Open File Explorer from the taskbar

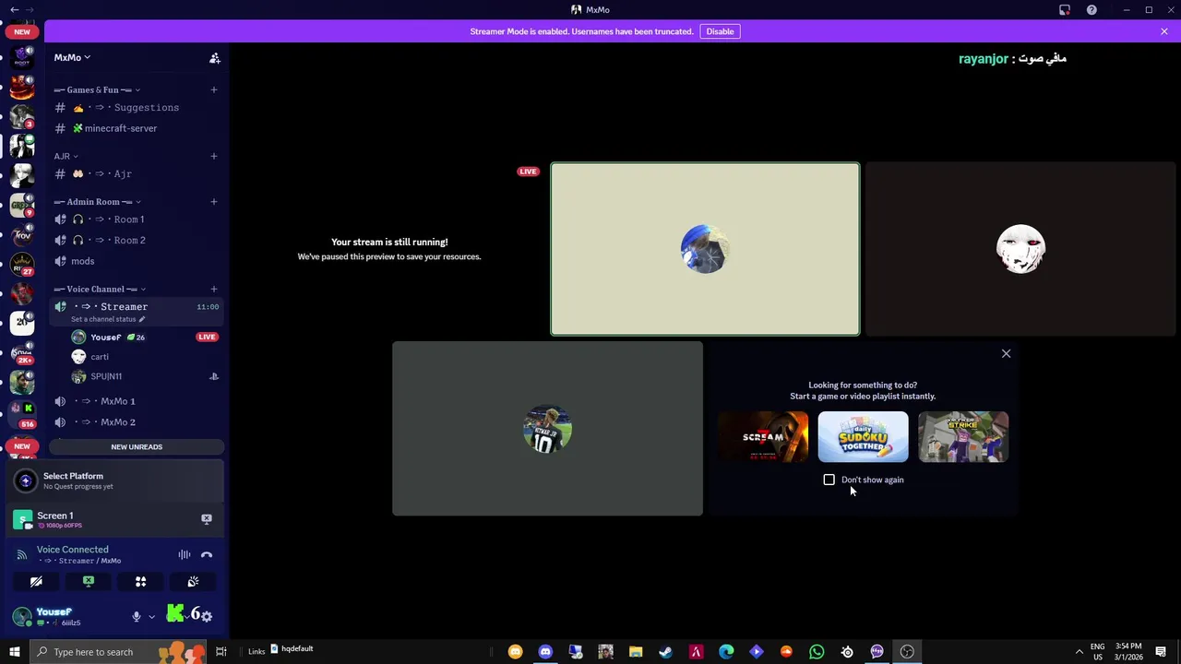tap(636, 652)
